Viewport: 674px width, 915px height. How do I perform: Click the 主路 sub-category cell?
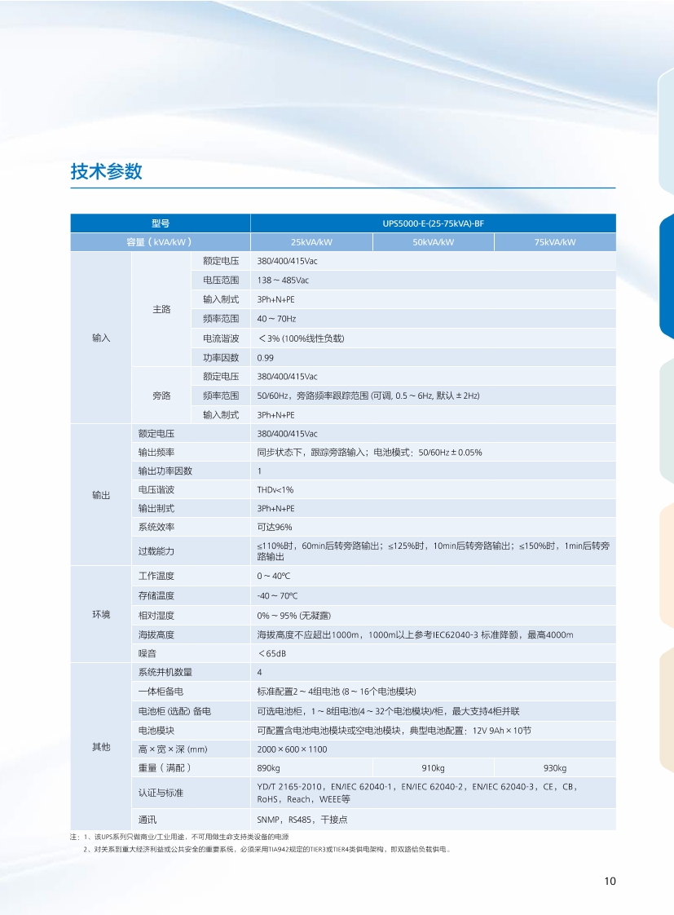point(161,309)
